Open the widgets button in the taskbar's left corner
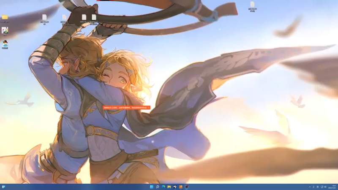 3,187
